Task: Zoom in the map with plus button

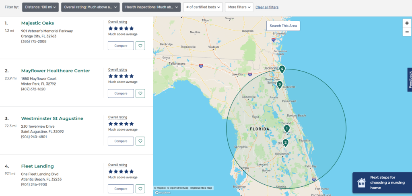Action: pyautogui.click(x=407, y=23)
